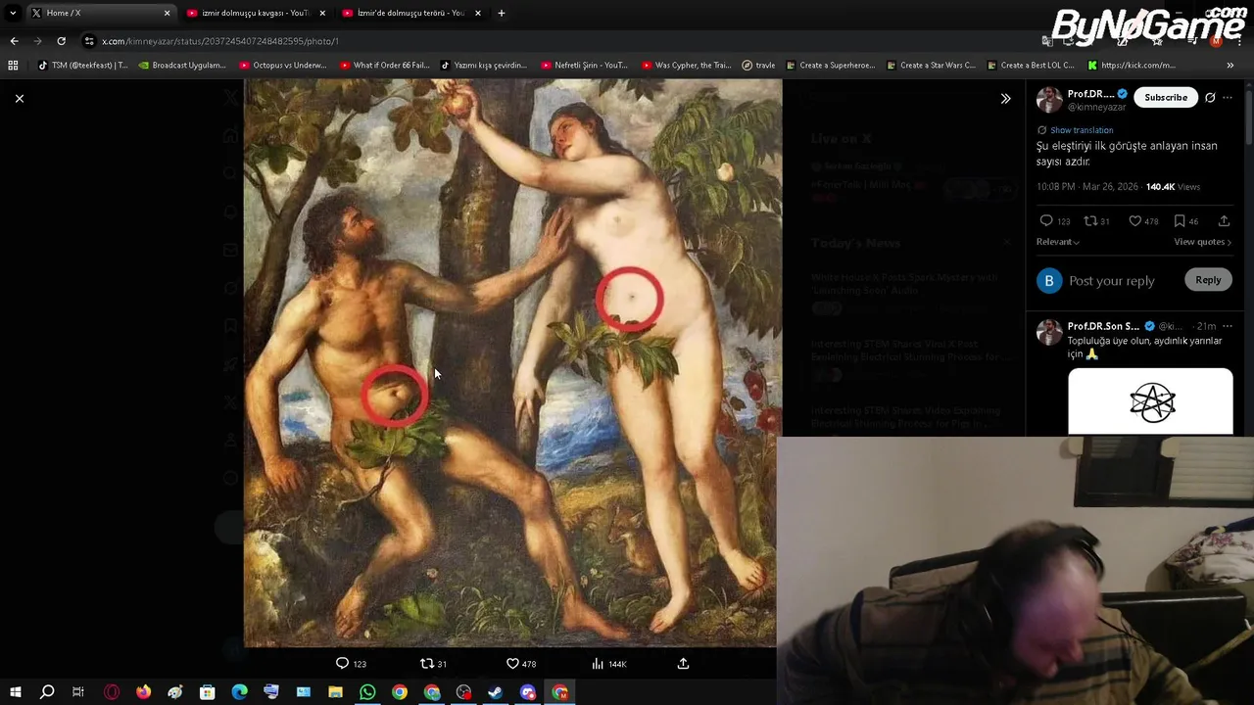Expand the bookmarks overflow chevron
This screenshot has width=1254, height=705.
click(x=1230, y=66)
